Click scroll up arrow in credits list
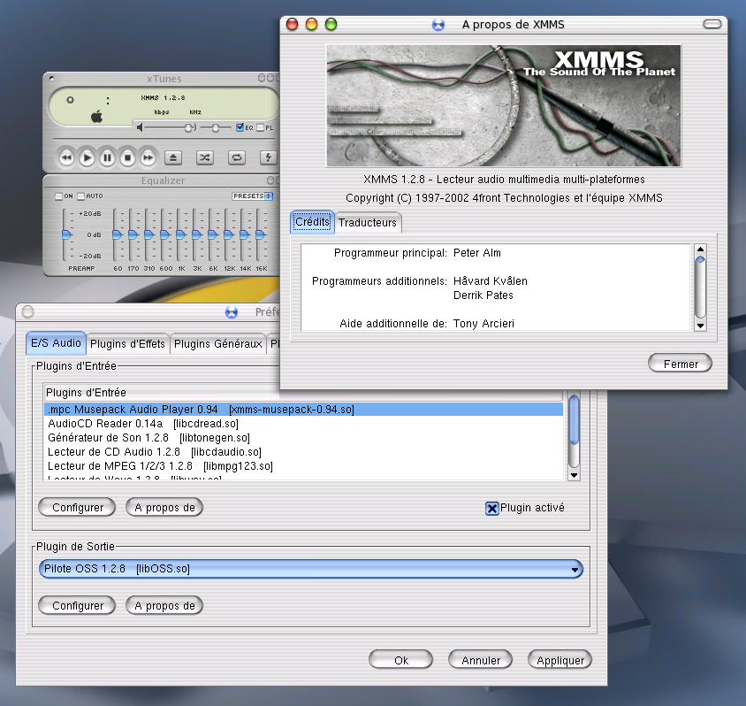Image resolution: width=746 pixels, height=706 pixels. (700, 249)
